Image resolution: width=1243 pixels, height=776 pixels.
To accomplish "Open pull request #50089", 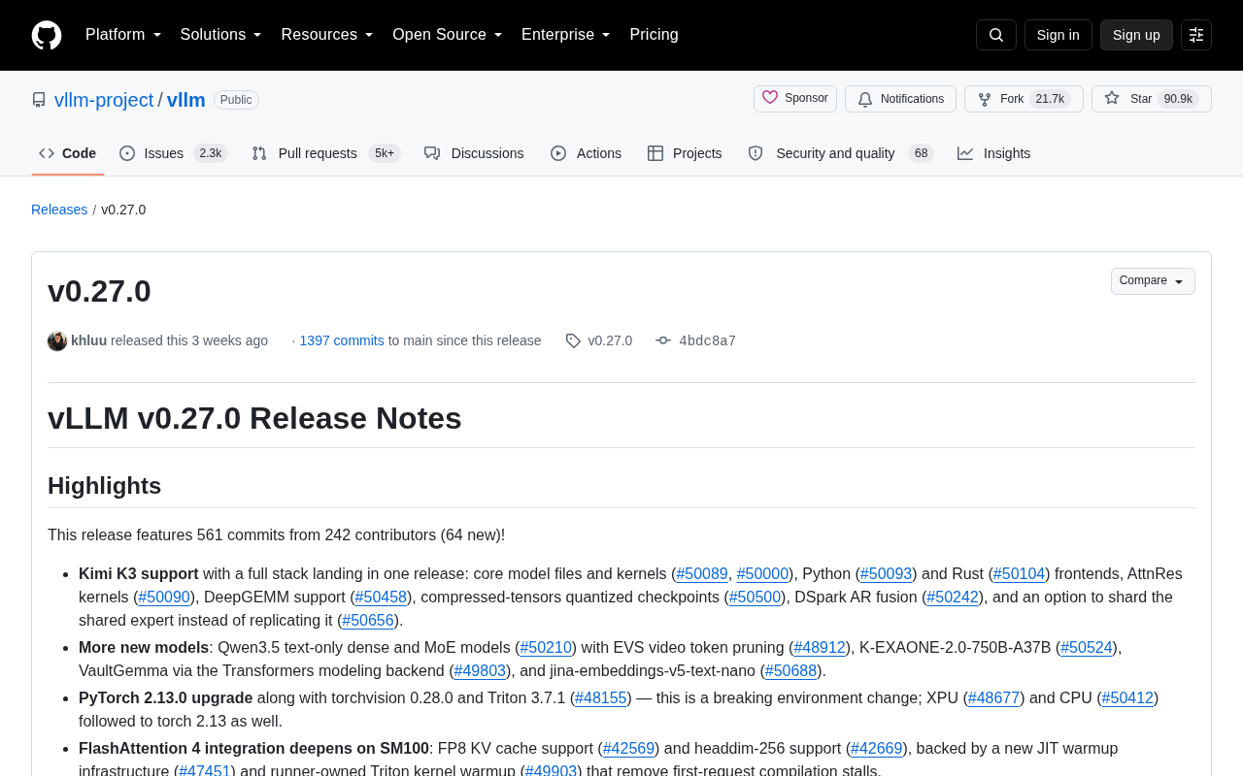I will coord(702,574).
